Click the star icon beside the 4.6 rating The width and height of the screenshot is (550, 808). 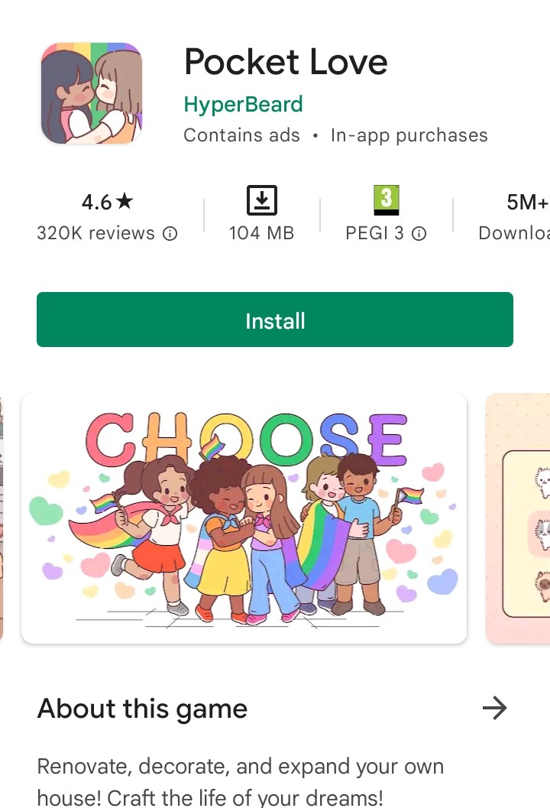124,201
